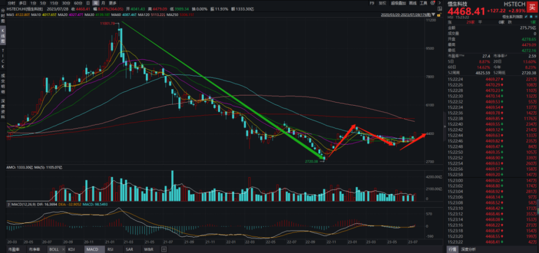Toggle the side panel layout icon
539x253 pixels.
tap(440, 8)
